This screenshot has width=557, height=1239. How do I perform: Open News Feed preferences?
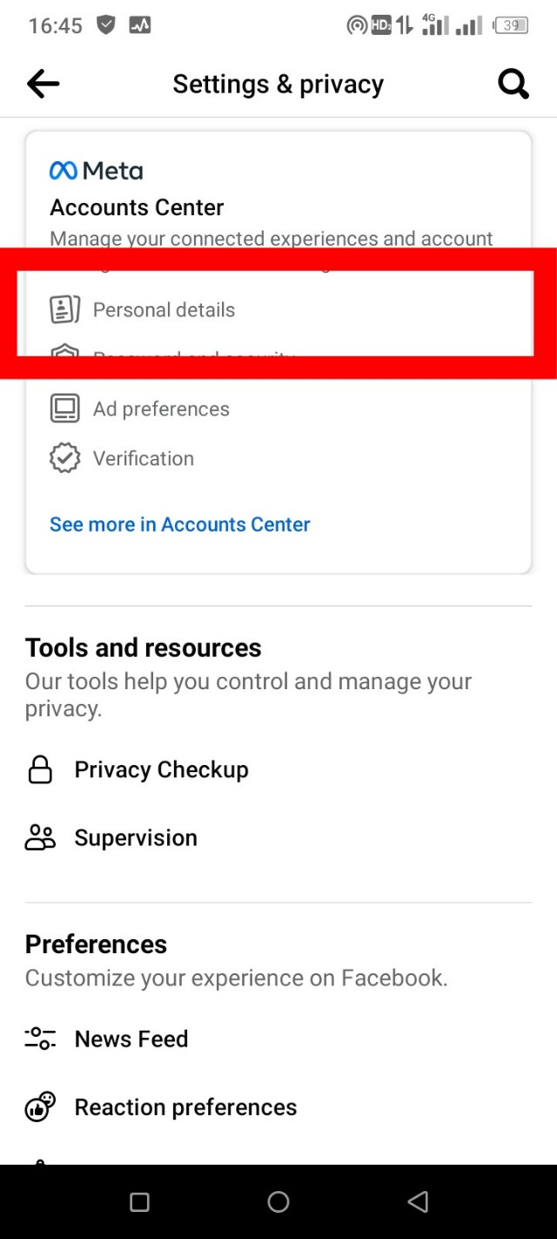coord(131,1039)
